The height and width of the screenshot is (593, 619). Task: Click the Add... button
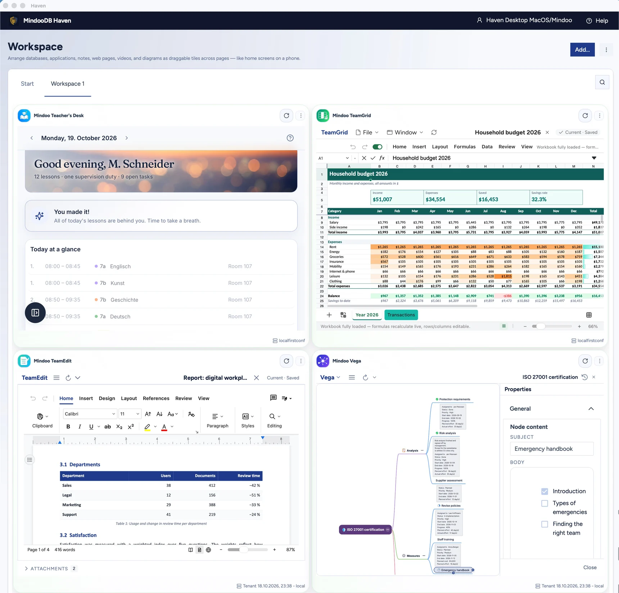click(582, 50)
